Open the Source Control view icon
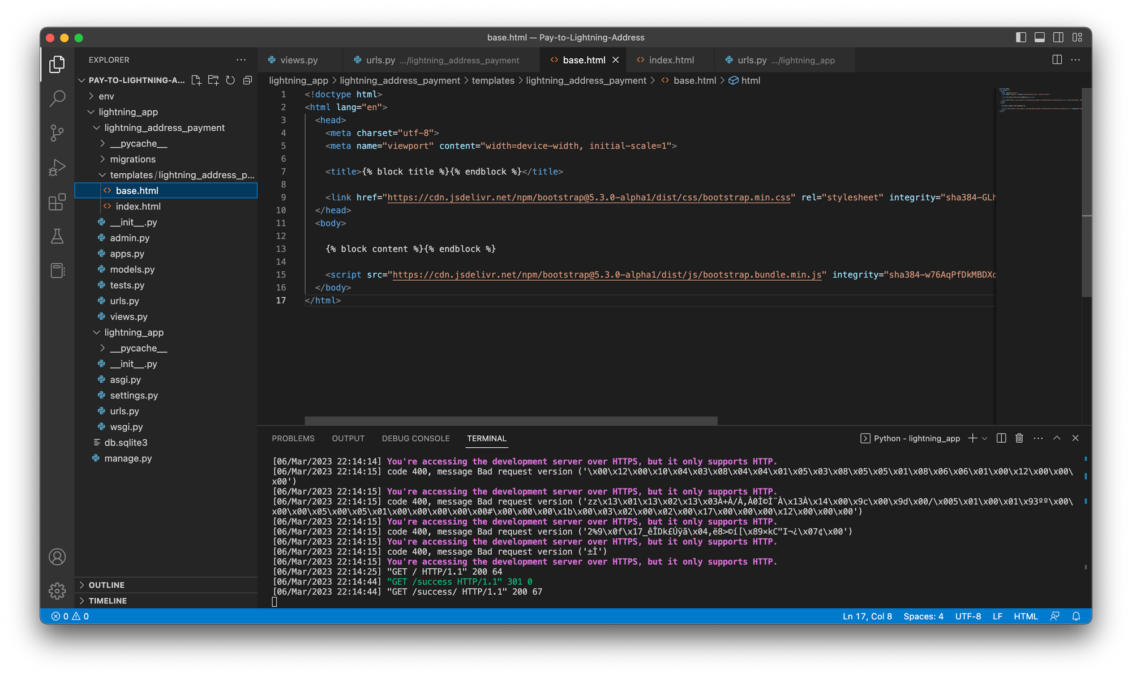Screen dimensions: 1132x677 57,133
